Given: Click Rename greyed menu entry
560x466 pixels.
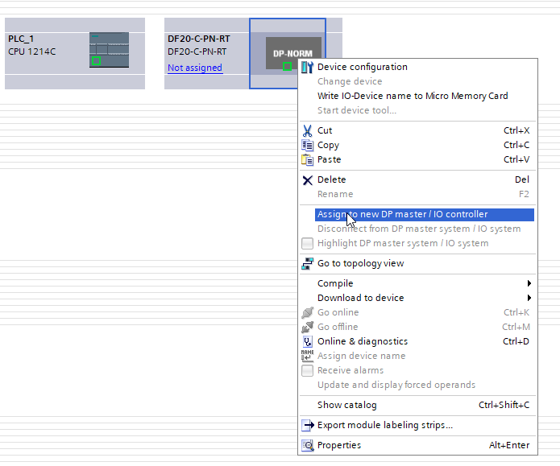Looking at the screenshot, I should 335,195.
